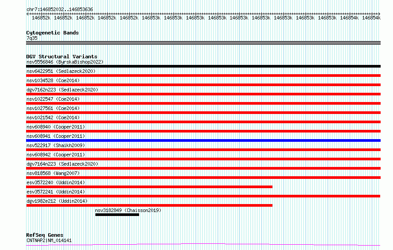Click the red bar under nsv608942
The height and width of the screenshot is (250, 393).
tap(203, 159)
